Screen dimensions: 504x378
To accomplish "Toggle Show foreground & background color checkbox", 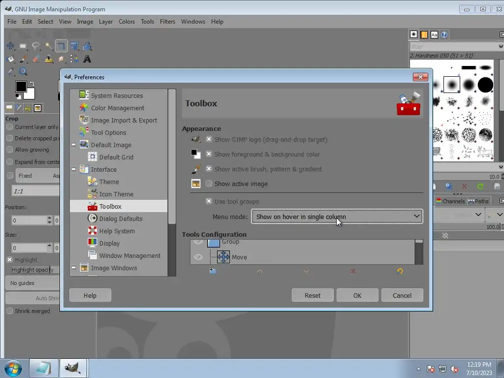I will point(209,154).
